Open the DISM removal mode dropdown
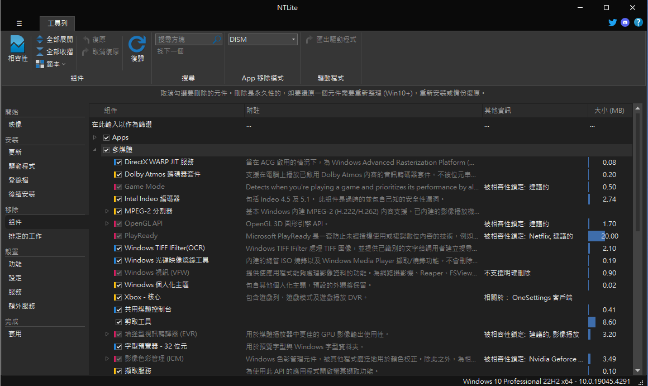648x386 pixels. (x=263, y=39)
